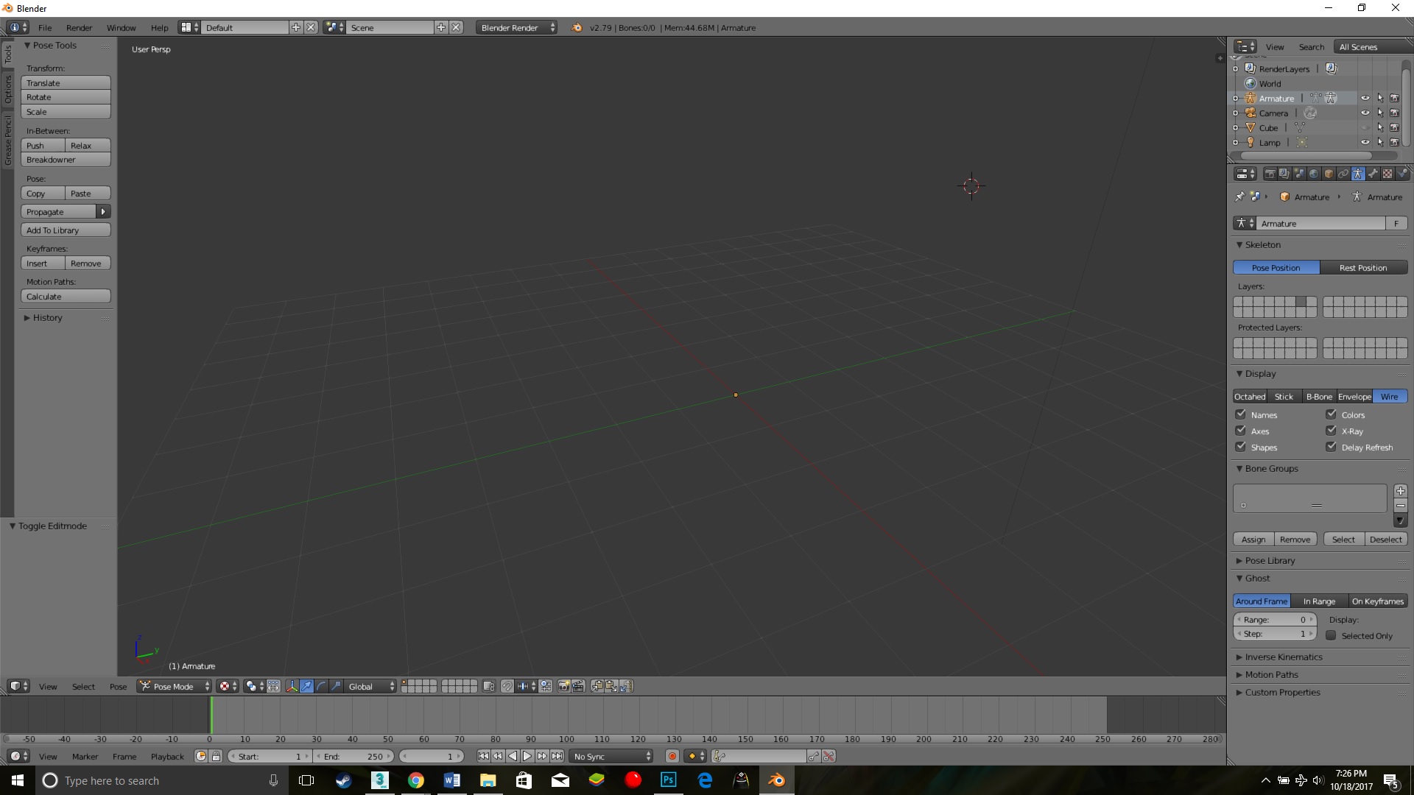Hide the Lamp using its eye icon
Image resolution: width=1414 pixels, height=795 pixels.
click(1365, 142)
